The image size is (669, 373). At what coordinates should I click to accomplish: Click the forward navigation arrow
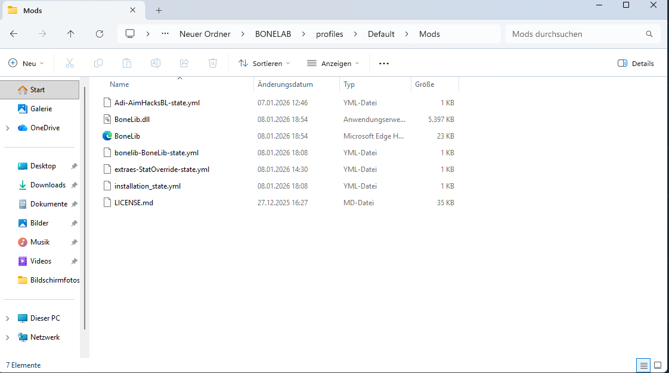coord(42,34)
